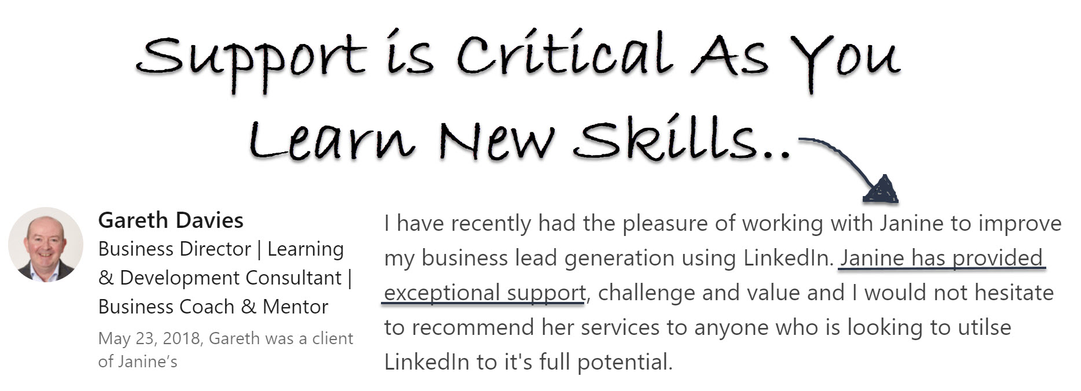Screen dimensions: 1081x391
Task: Click the underlined 'Janine has provided' text
Action: point(942,258)
